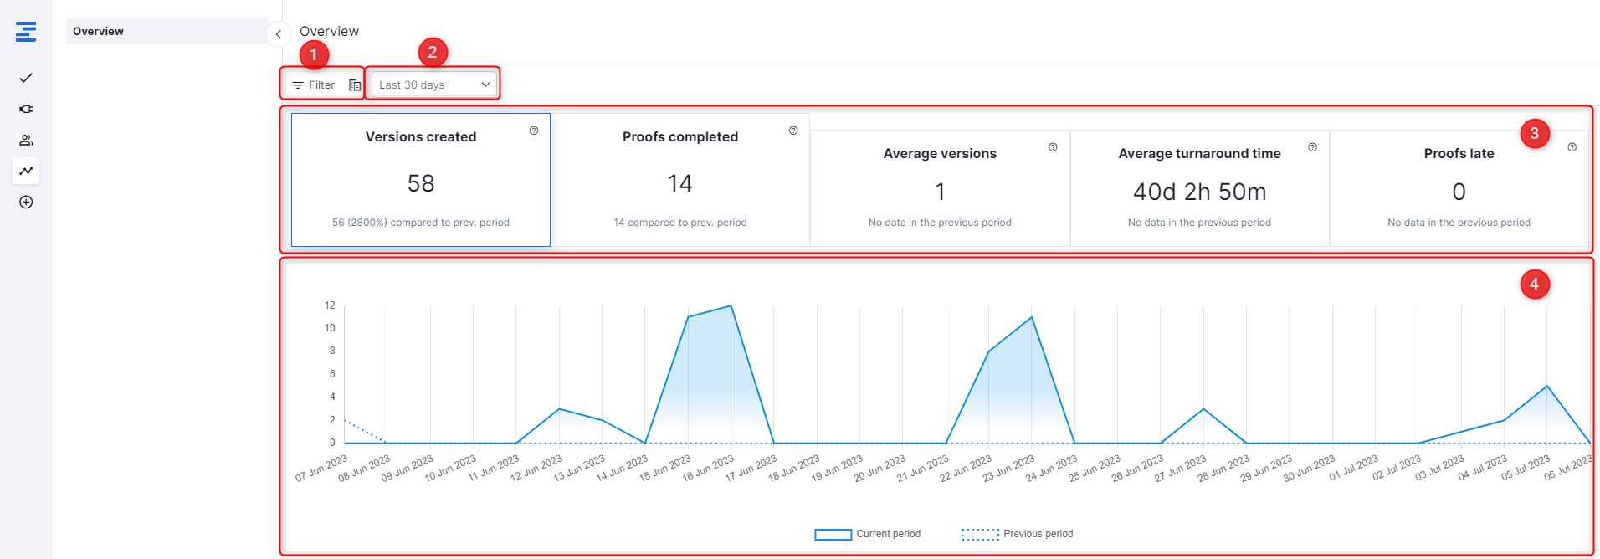Image resolution: width=1600 pixels, height=559 pixels.
Task: Expand the Last 30 days dropdown
Action: [434, 85]
